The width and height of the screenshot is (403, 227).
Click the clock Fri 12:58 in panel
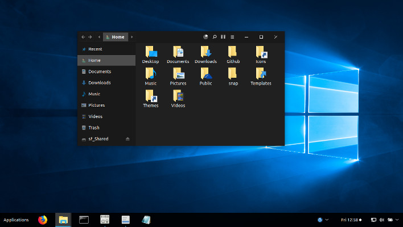tap(351, 220)
